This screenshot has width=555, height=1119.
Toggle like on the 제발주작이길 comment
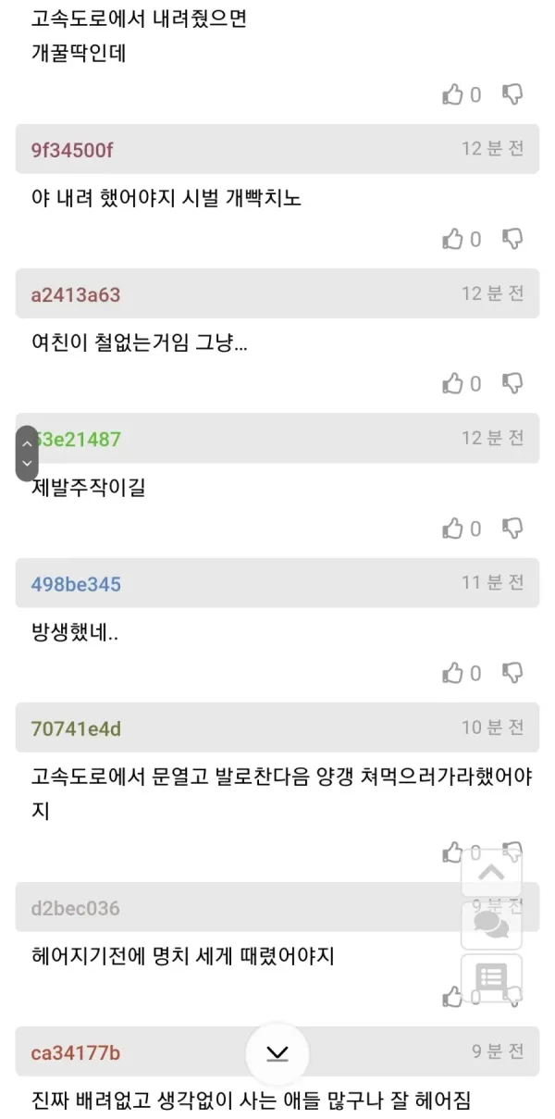[453, 528]
